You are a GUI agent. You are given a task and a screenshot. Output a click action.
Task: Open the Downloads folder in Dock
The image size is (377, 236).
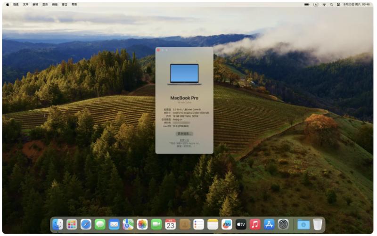[x=303, y=225]
